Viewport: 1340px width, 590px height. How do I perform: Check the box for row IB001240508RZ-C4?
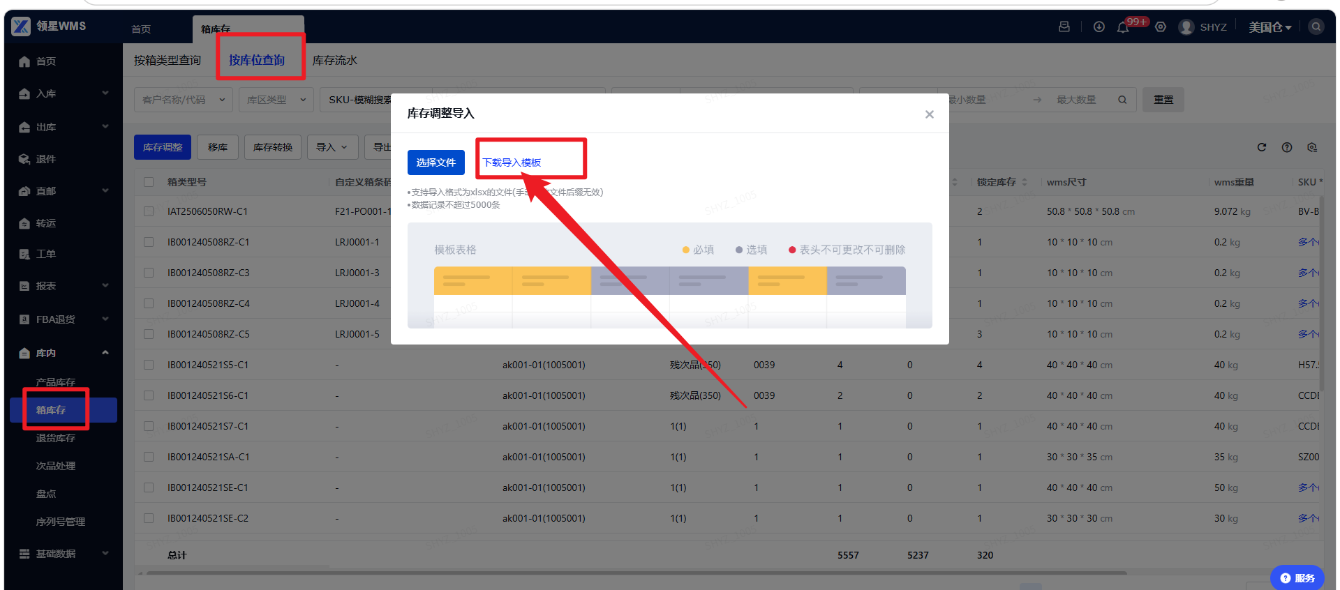(x=149, y=303)
